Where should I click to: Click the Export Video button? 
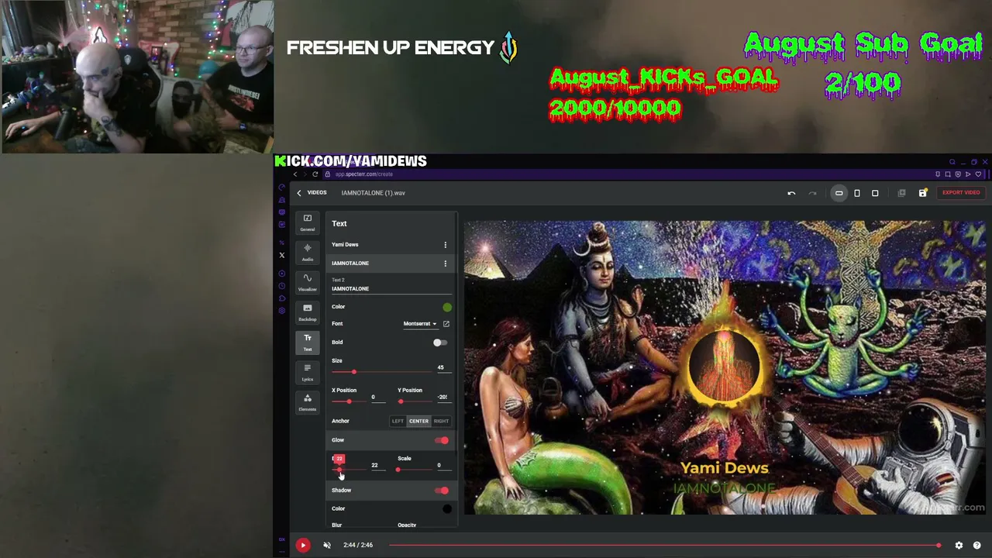tap(961, 193)
